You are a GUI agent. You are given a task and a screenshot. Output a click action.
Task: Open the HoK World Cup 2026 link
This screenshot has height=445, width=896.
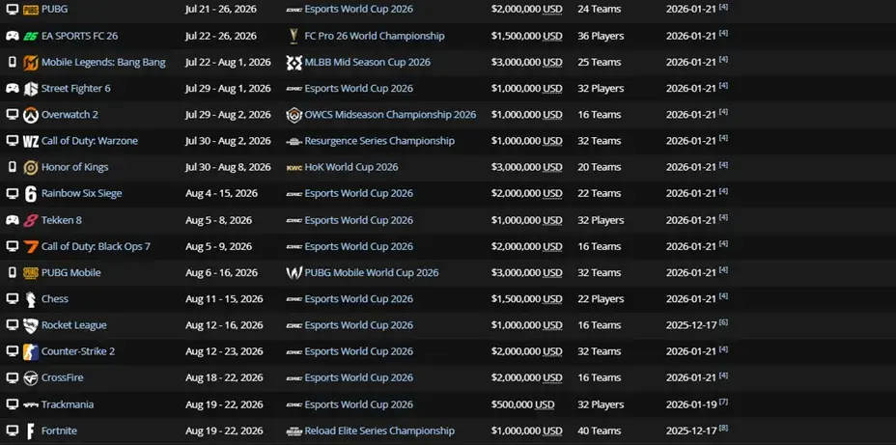pos(351,167)
